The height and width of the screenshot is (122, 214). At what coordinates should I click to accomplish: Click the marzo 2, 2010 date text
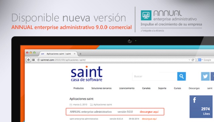click(80, 104)
